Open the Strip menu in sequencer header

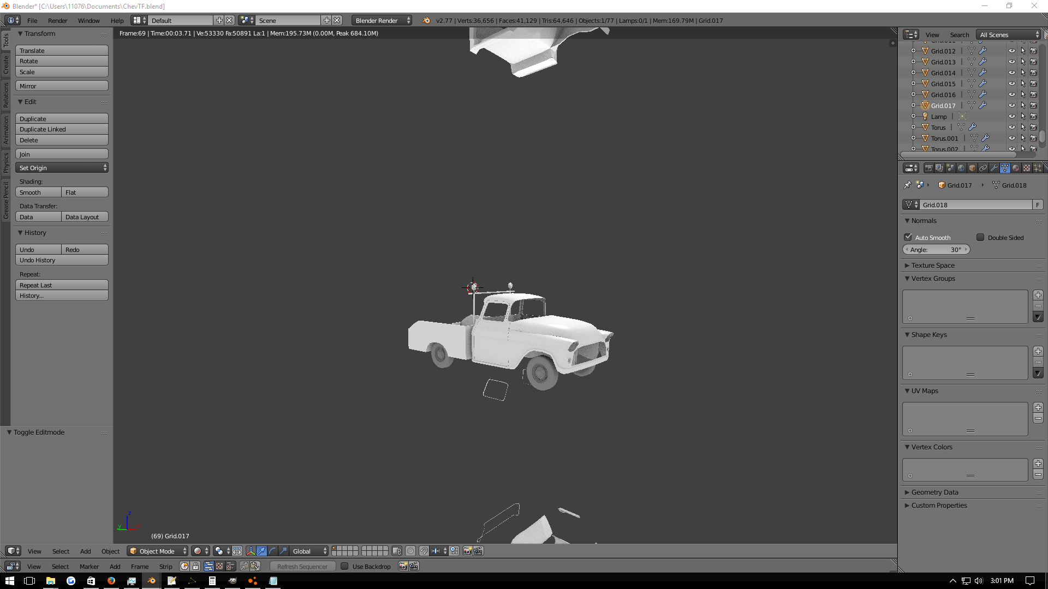165,567
